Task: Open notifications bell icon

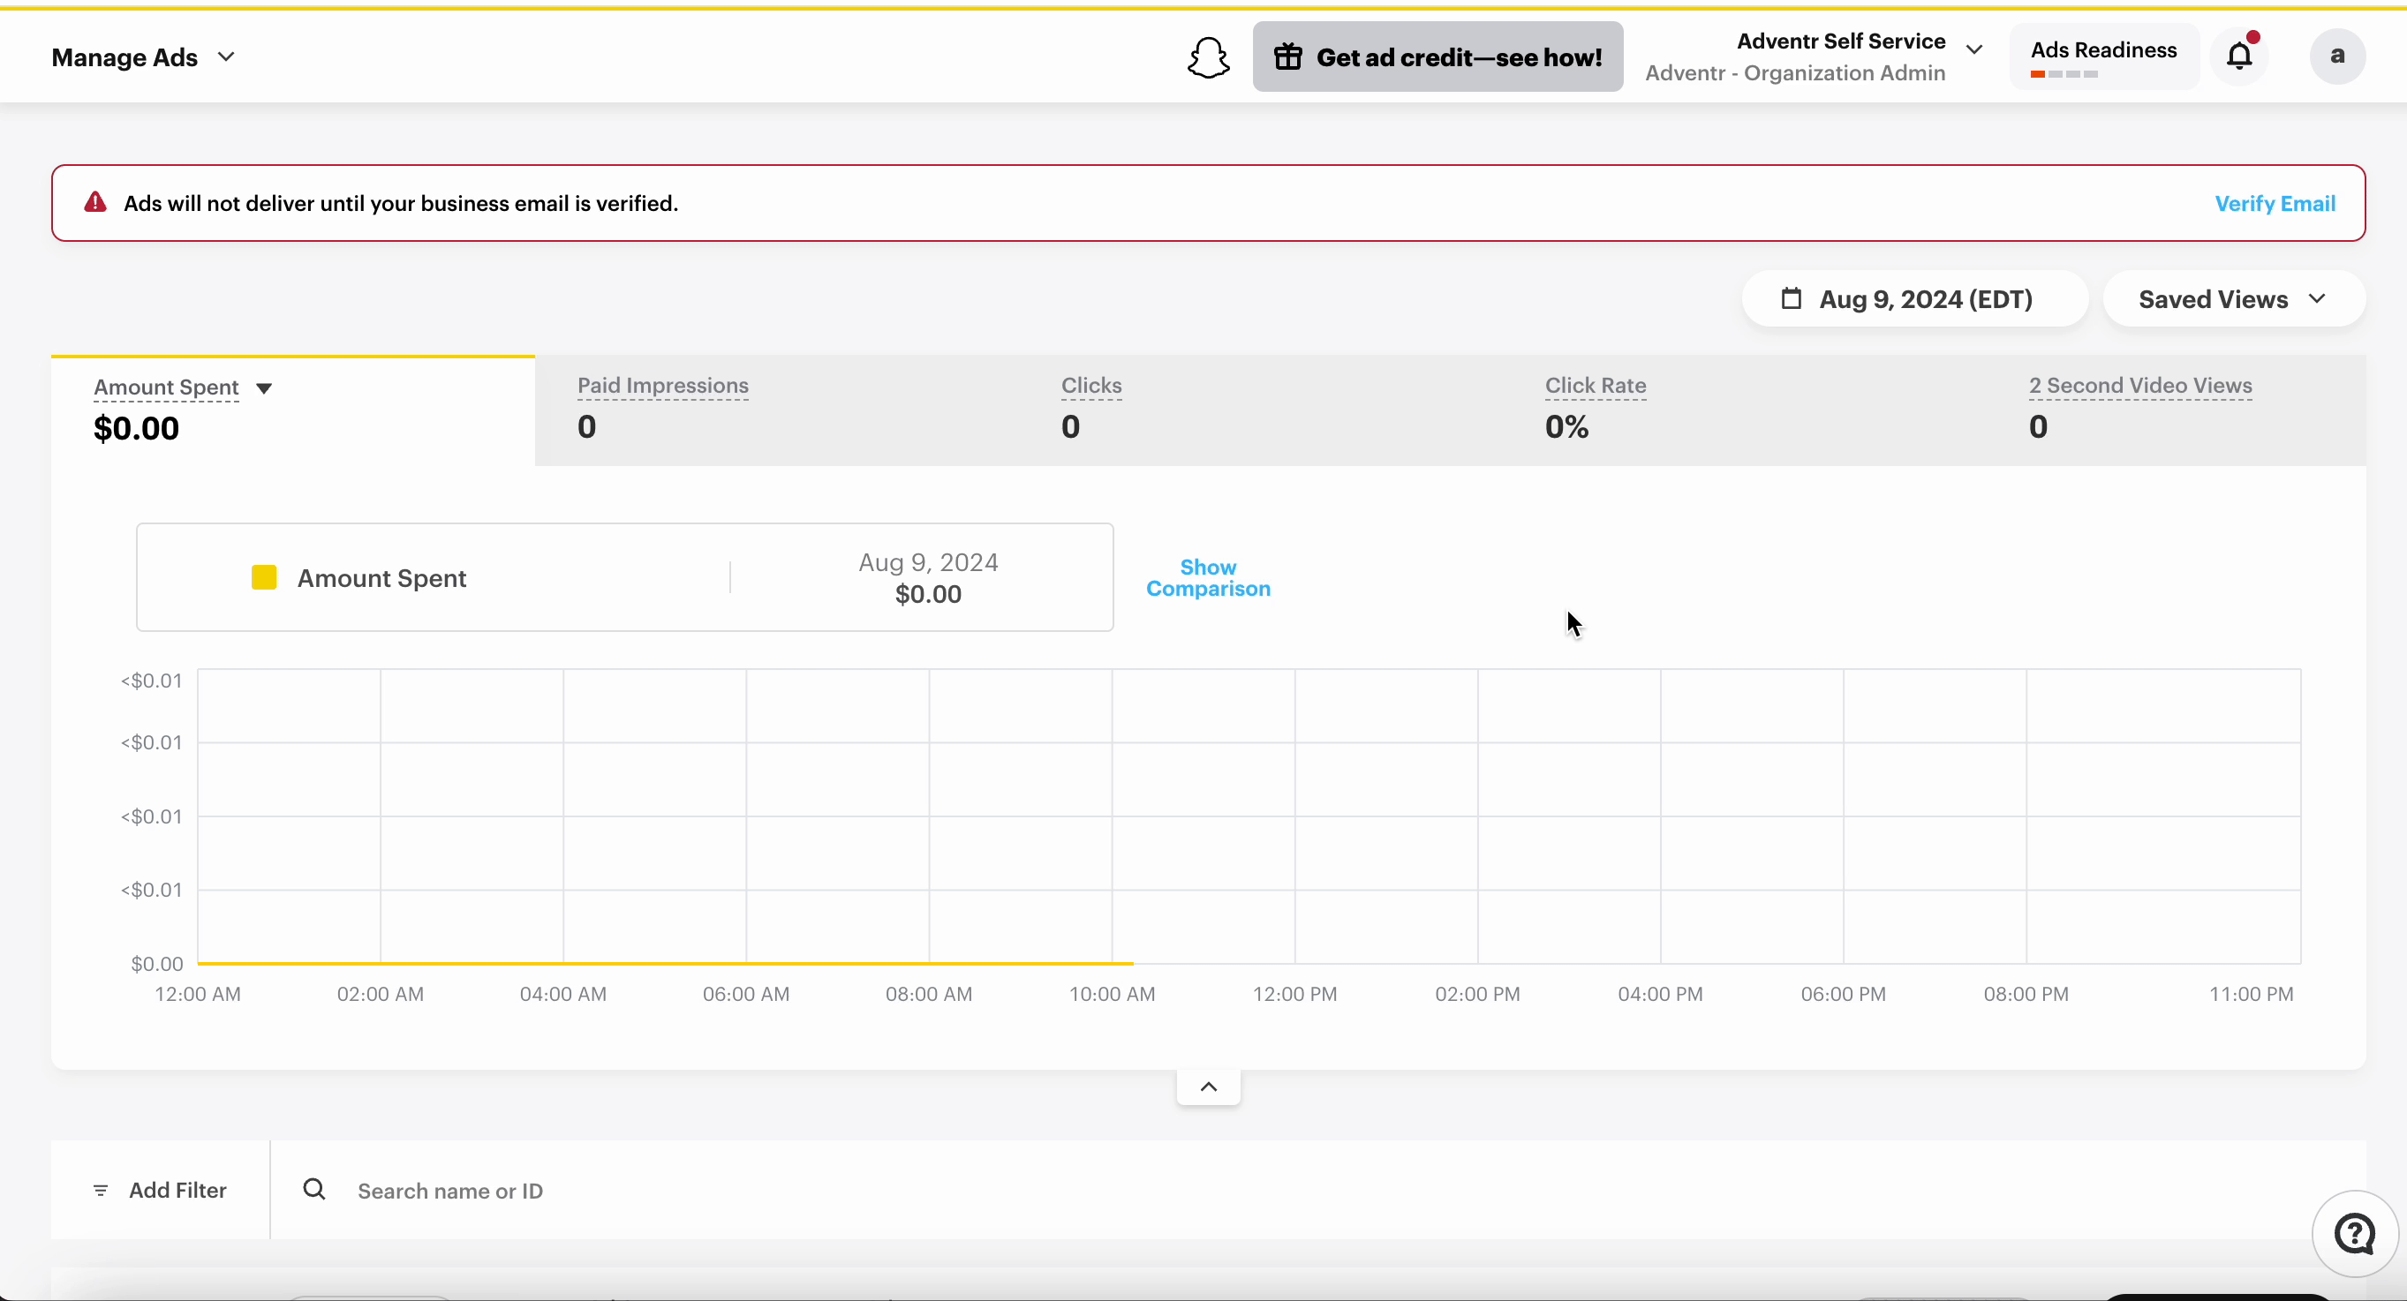Action: (2240, 56)
